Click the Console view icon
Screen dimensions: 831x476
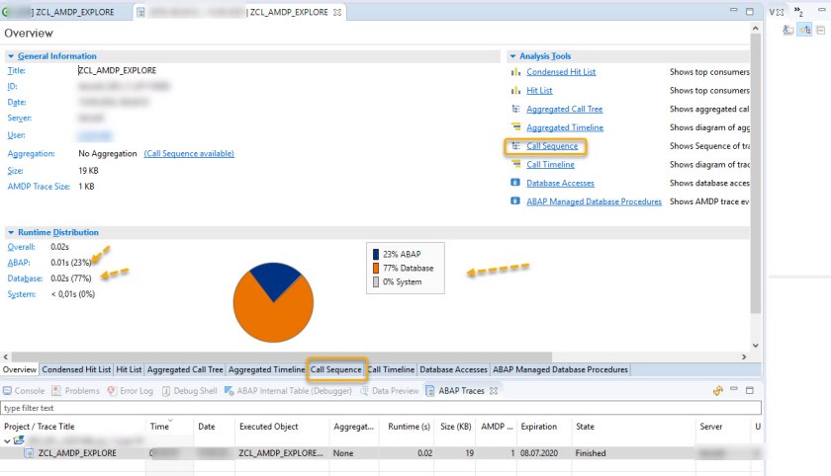8,391
